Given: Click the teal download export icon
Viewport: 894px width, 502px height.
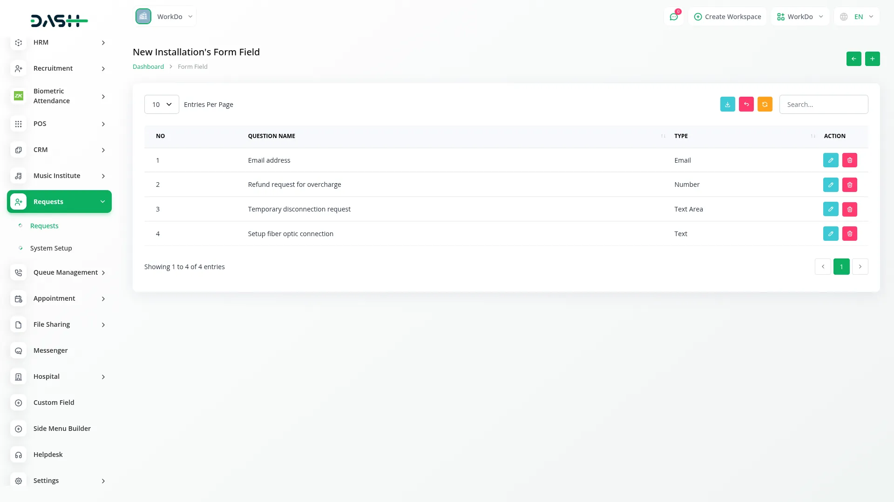Looking at the screenshot, I should point(727,104).
